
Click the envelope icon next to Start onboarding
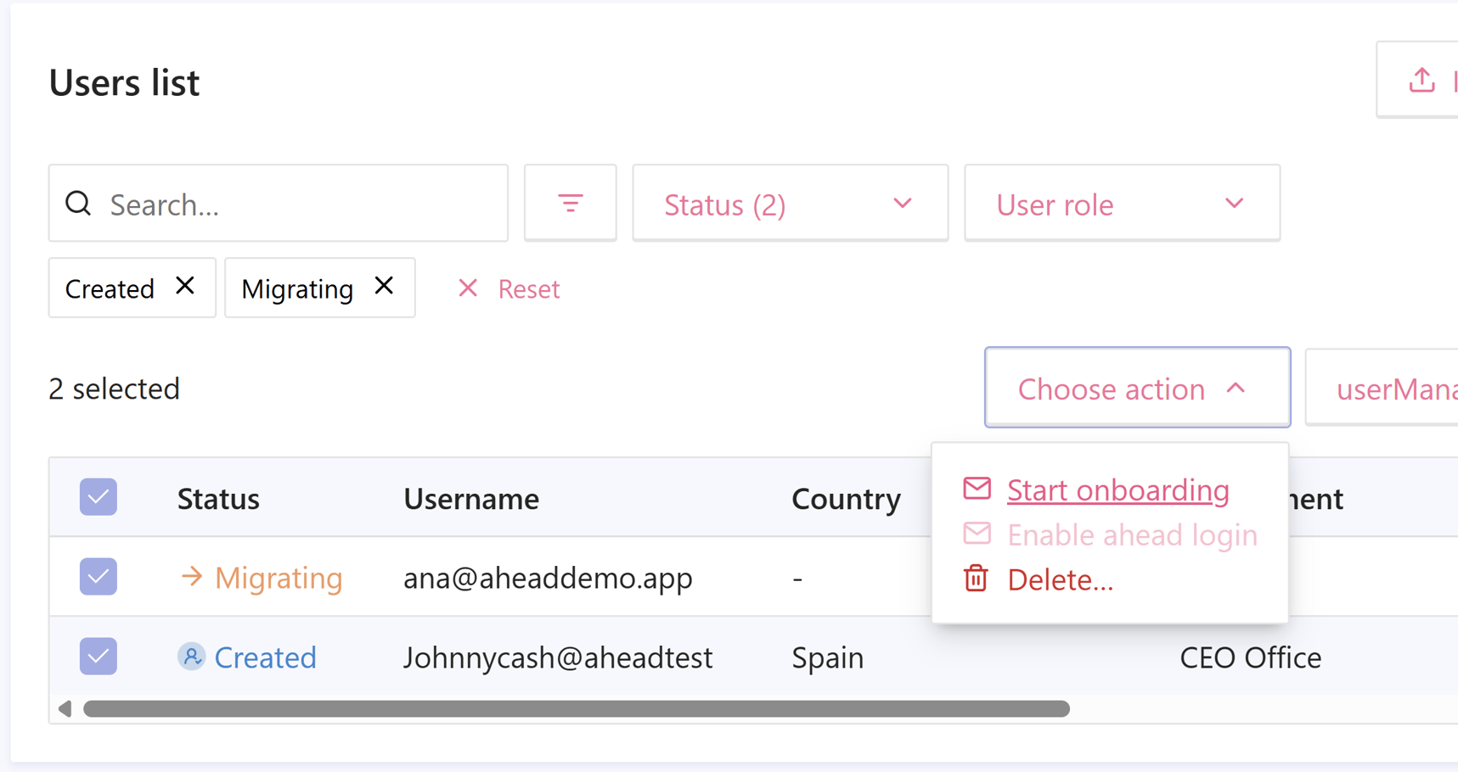click(977, 489)
